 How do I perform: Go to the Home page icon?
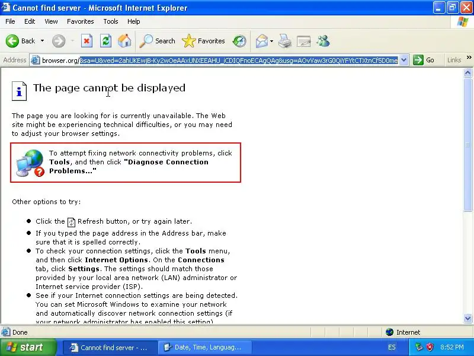tap(124, 41)
